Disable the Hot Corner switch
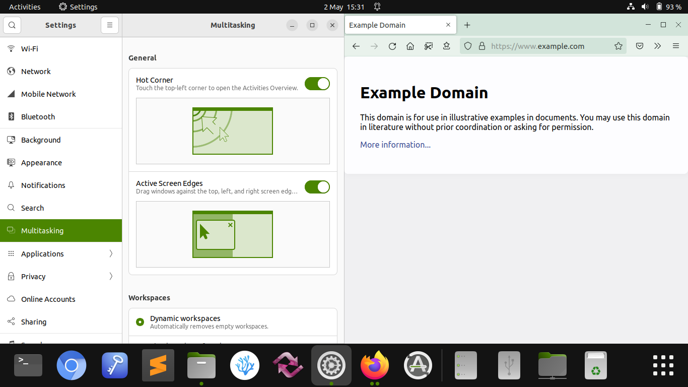 pyautogui.click(x=317, y=84)
